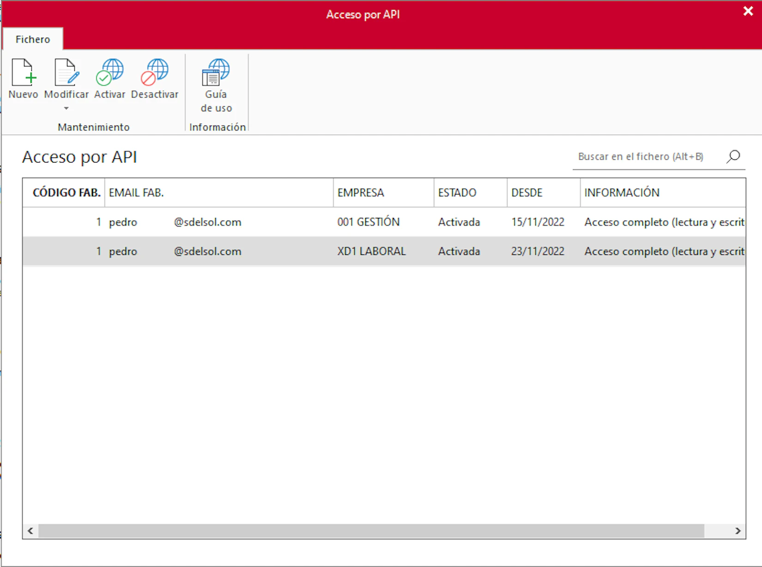This screenshot has height=567, width=762.
Task: Click the INFORMACIÓN column header
Action: (x=622, y=193)
